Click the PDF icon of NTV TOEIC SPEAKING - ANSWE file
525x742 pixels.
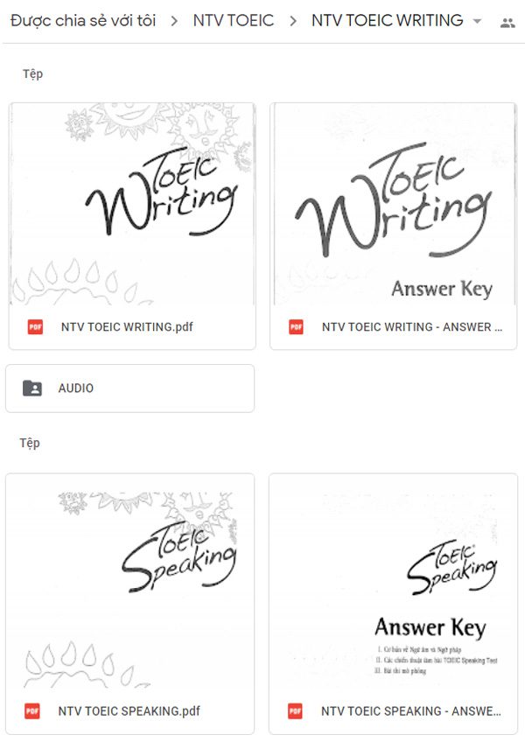pos(295,710)
